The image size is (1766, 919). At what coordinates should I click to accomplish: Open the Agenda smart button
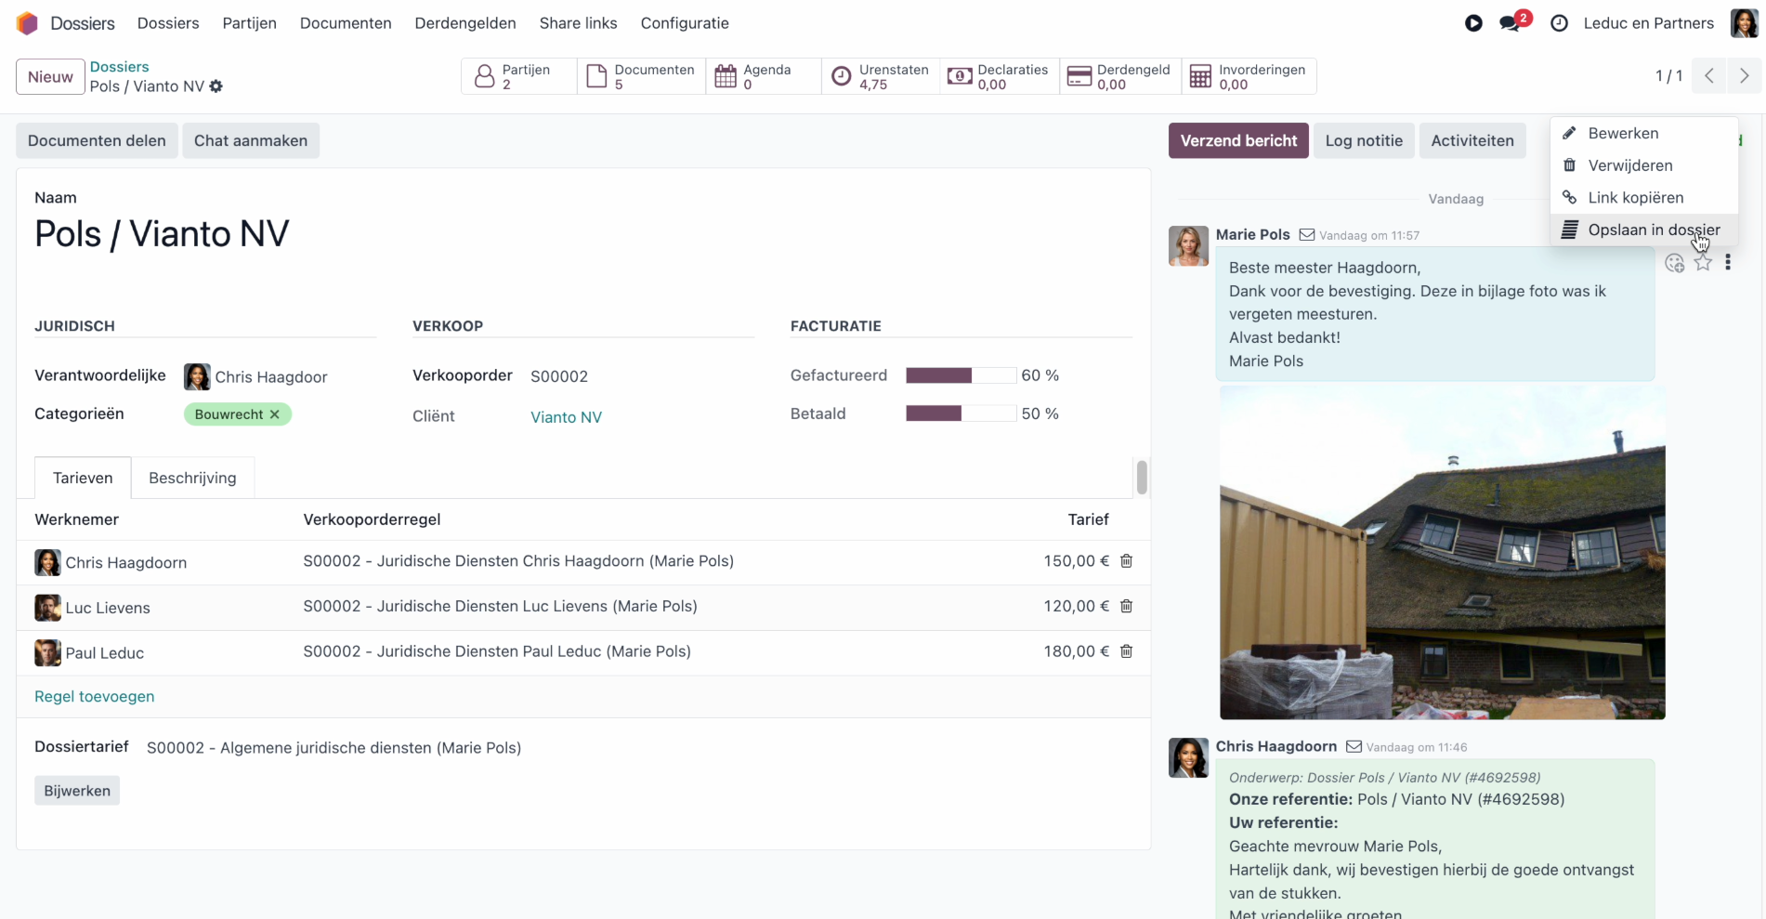[x=764, y=76]
